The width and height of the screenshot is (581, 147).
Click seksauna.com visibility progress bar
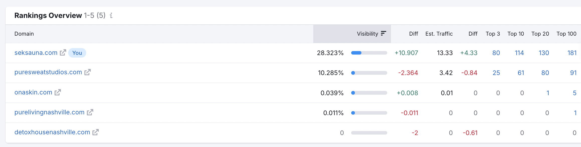click(x=369, y=53)
